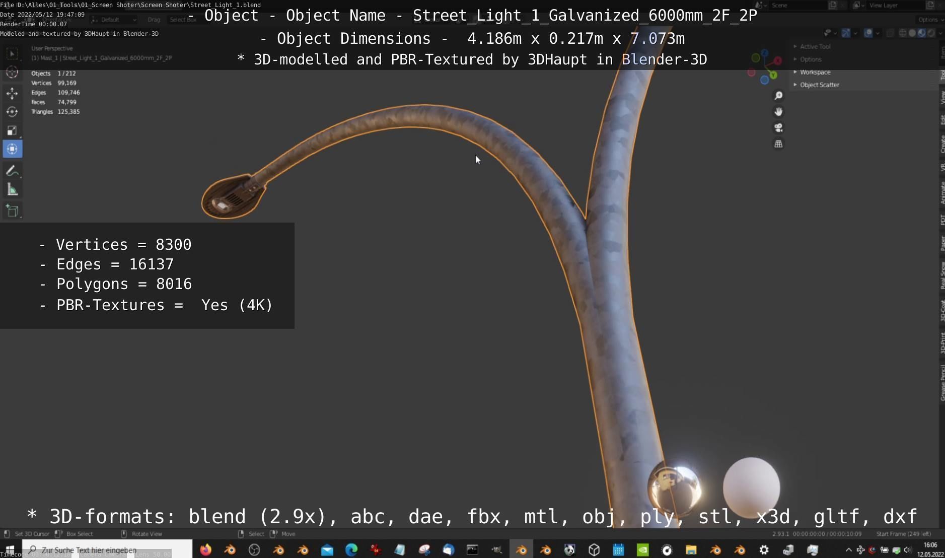
Task: Open the Animate sidebar tab
Action: (942, 193)
